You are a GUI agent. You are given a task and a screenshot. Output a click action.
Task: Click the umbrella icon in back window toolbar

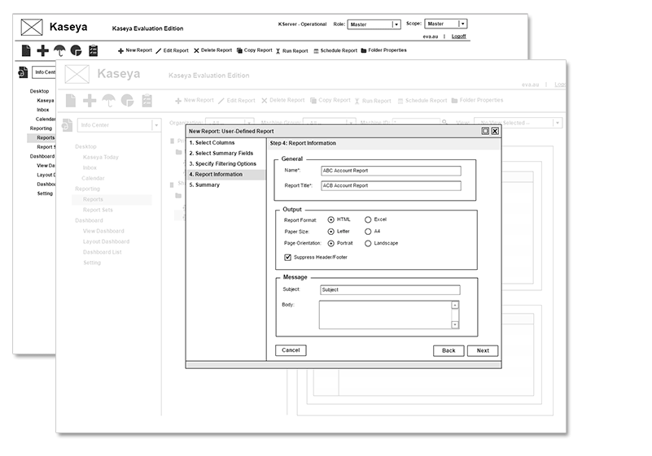(59, 50)
